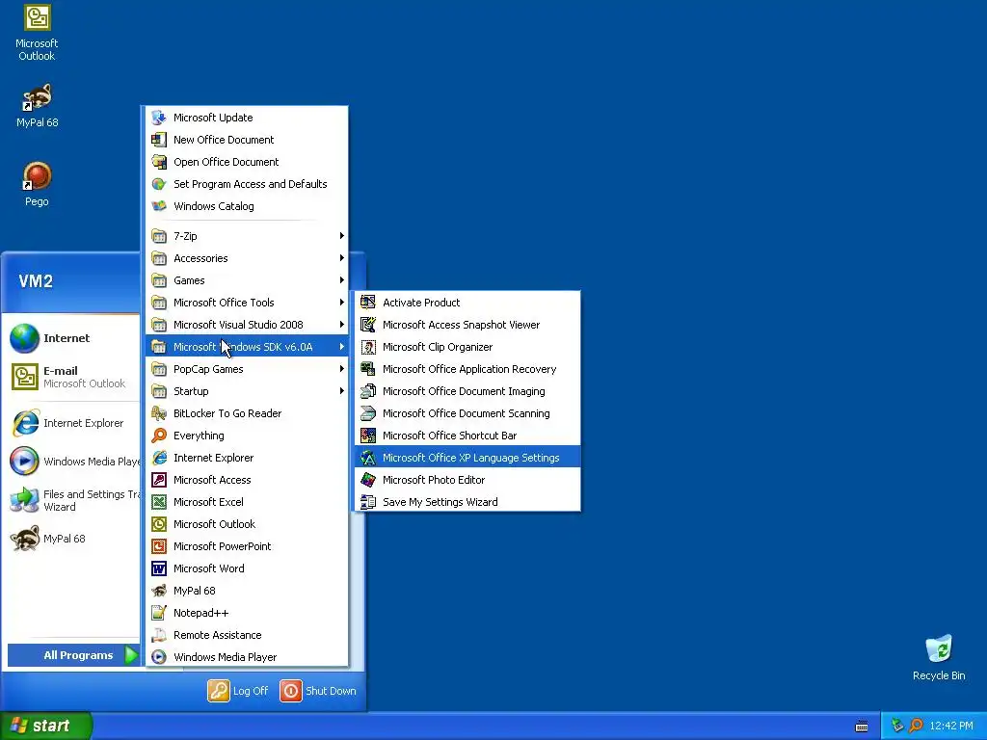Viewport: 987px width, 740px height.
Task: Click Set Program Access and Defaults icon
Action: point(159,184)
